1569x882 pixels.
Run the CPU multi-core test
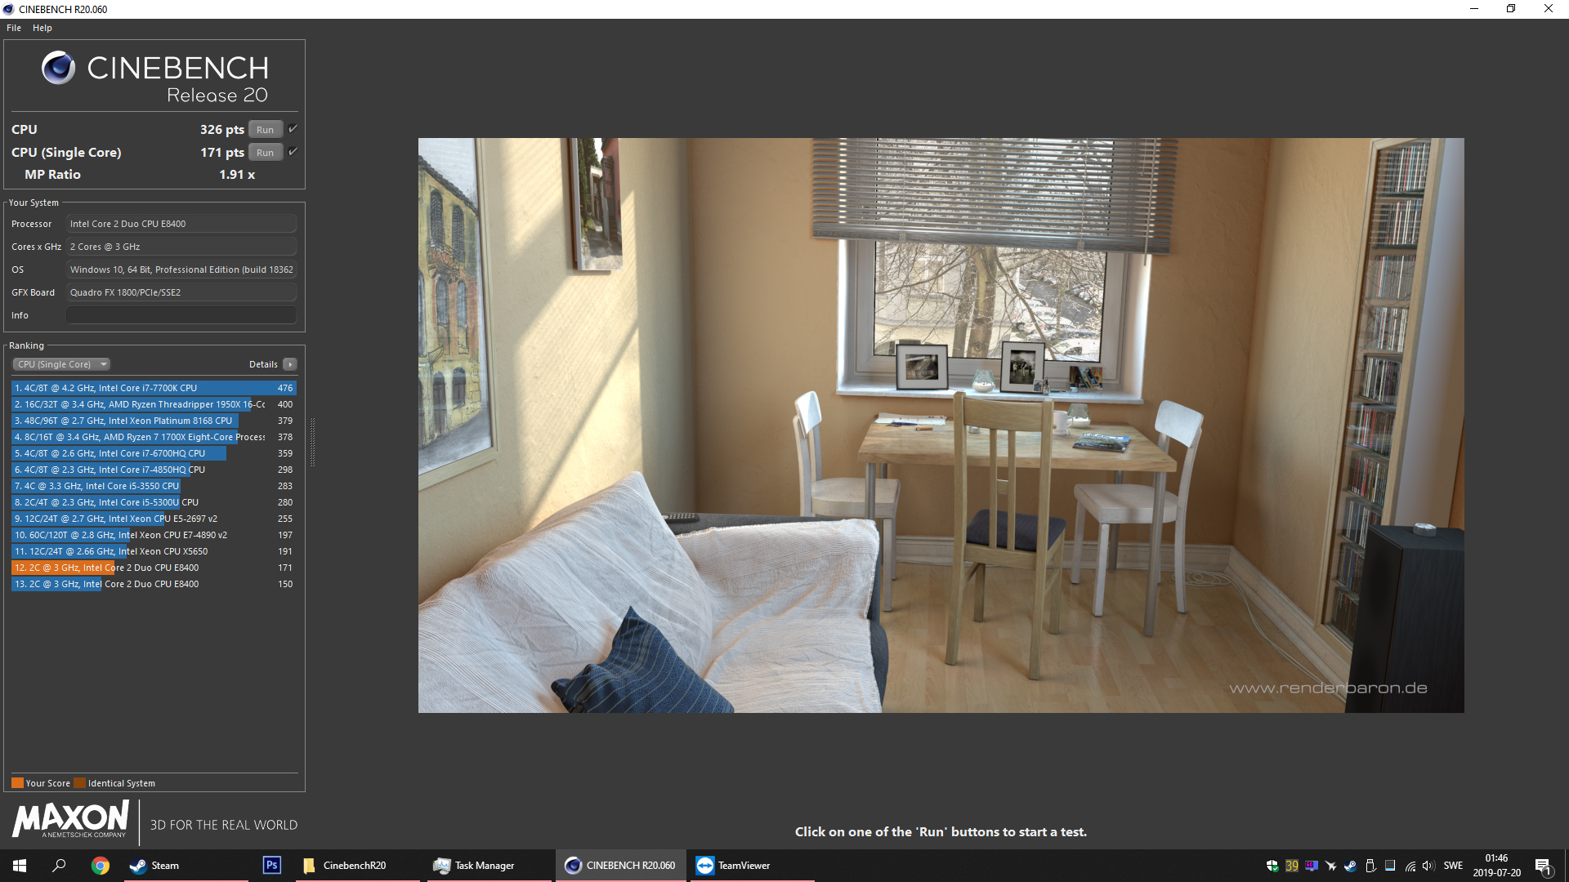(265, 130)
